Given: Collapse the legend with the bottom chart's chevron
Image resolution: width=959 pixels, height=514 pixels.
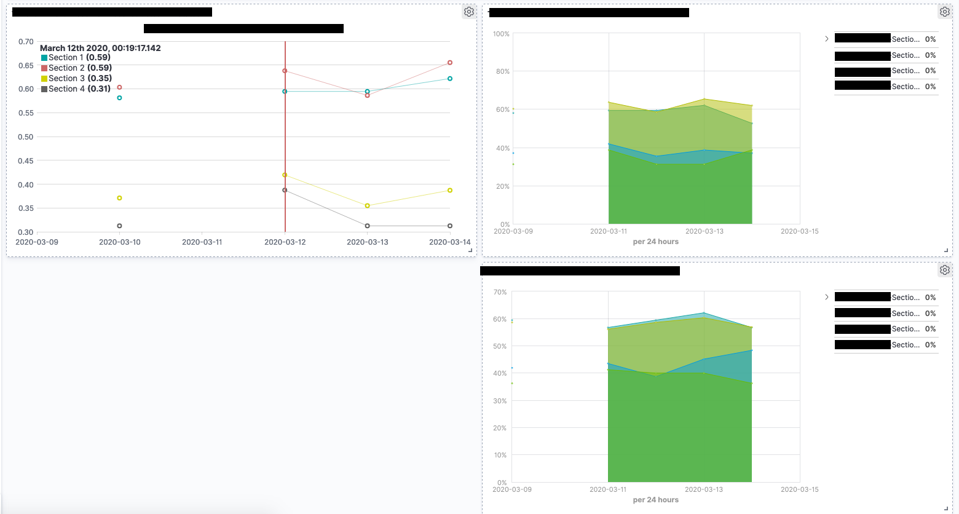Looking at the screenshot, I should click(x=826, y=297).
